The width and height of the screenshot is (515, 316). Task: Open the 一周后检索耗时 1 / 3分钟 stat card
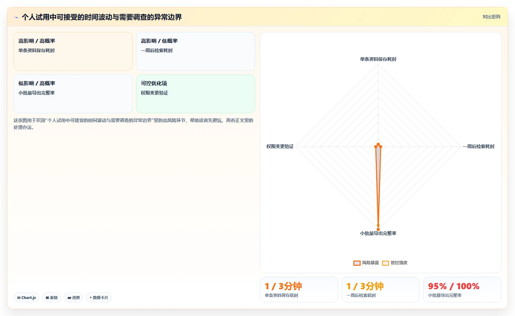click(x=381, y=290)
